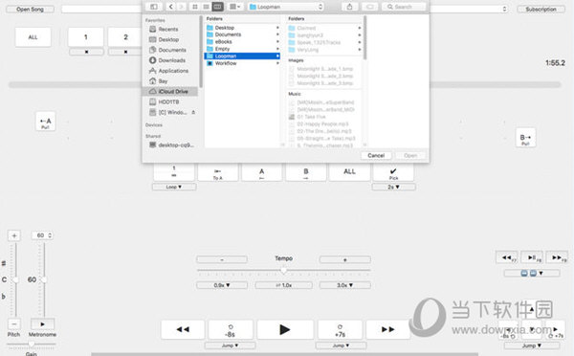
Task: Decrease tempo with minus button
Action: click(222, 259)
